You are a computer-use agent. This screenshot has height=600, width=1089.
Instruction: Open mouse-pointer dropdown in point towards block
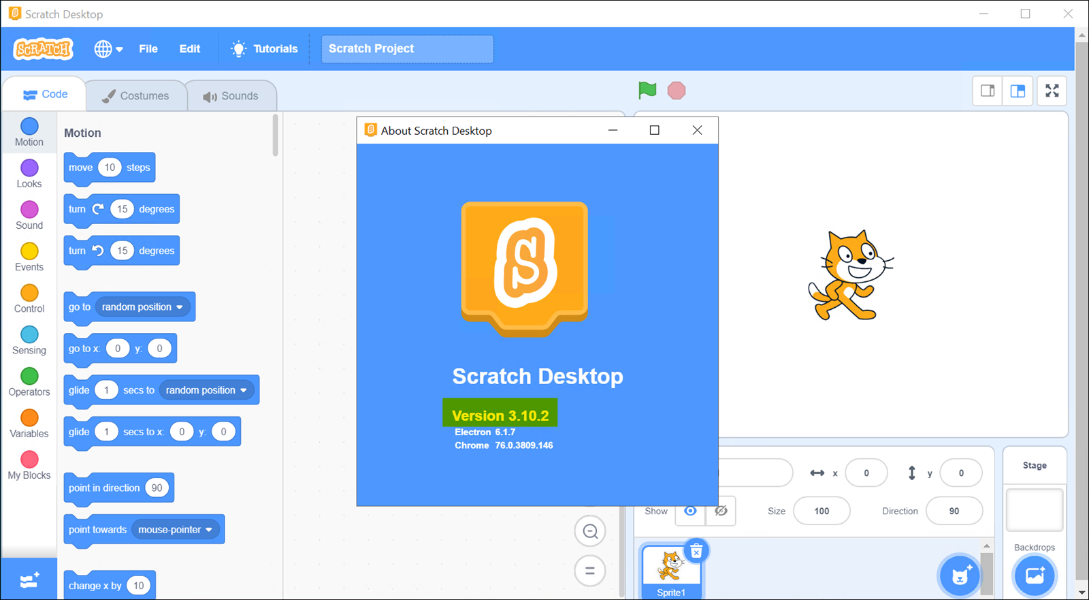pyautogui.click(x=176, y=530)
